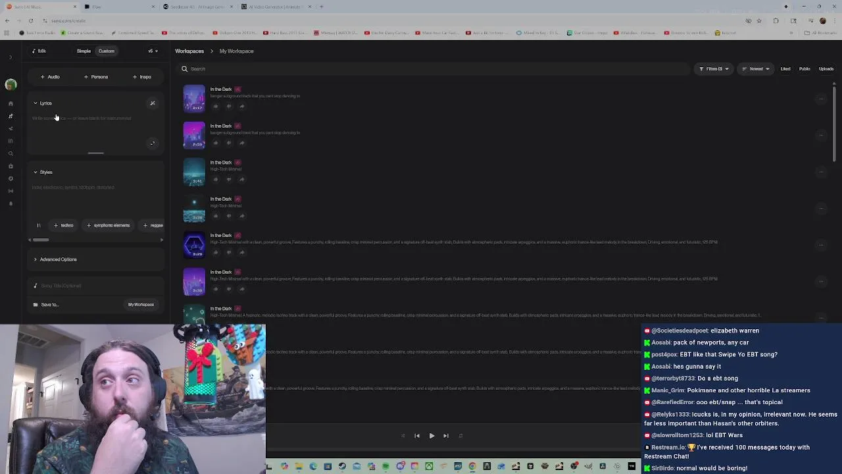Toggle the Uploads filter
Image resolution: width=842 pixels, height=474 pixels.
pos(826,68)
